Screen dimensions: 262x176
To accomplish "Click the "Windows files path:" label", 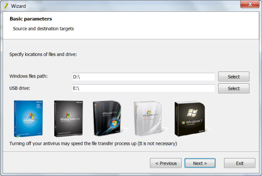I will click(x=28, y=76).
